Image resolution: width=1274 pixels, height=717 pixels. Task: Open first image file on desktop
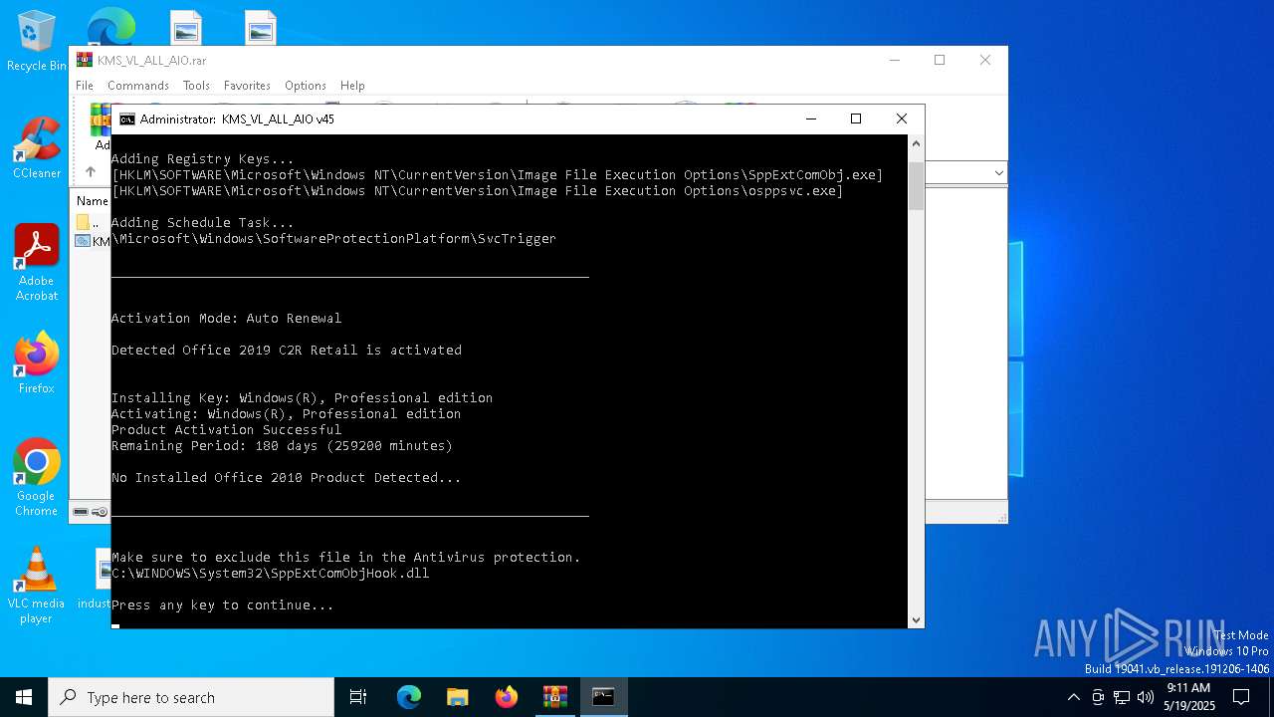pos(186,28)
